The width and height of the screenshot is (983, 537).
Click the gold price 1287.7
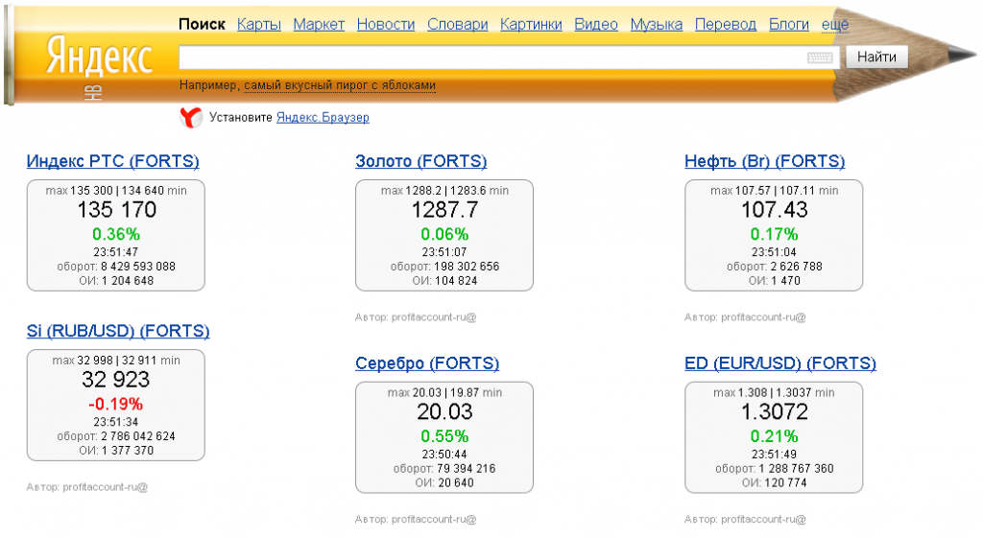tap(444, 210)
